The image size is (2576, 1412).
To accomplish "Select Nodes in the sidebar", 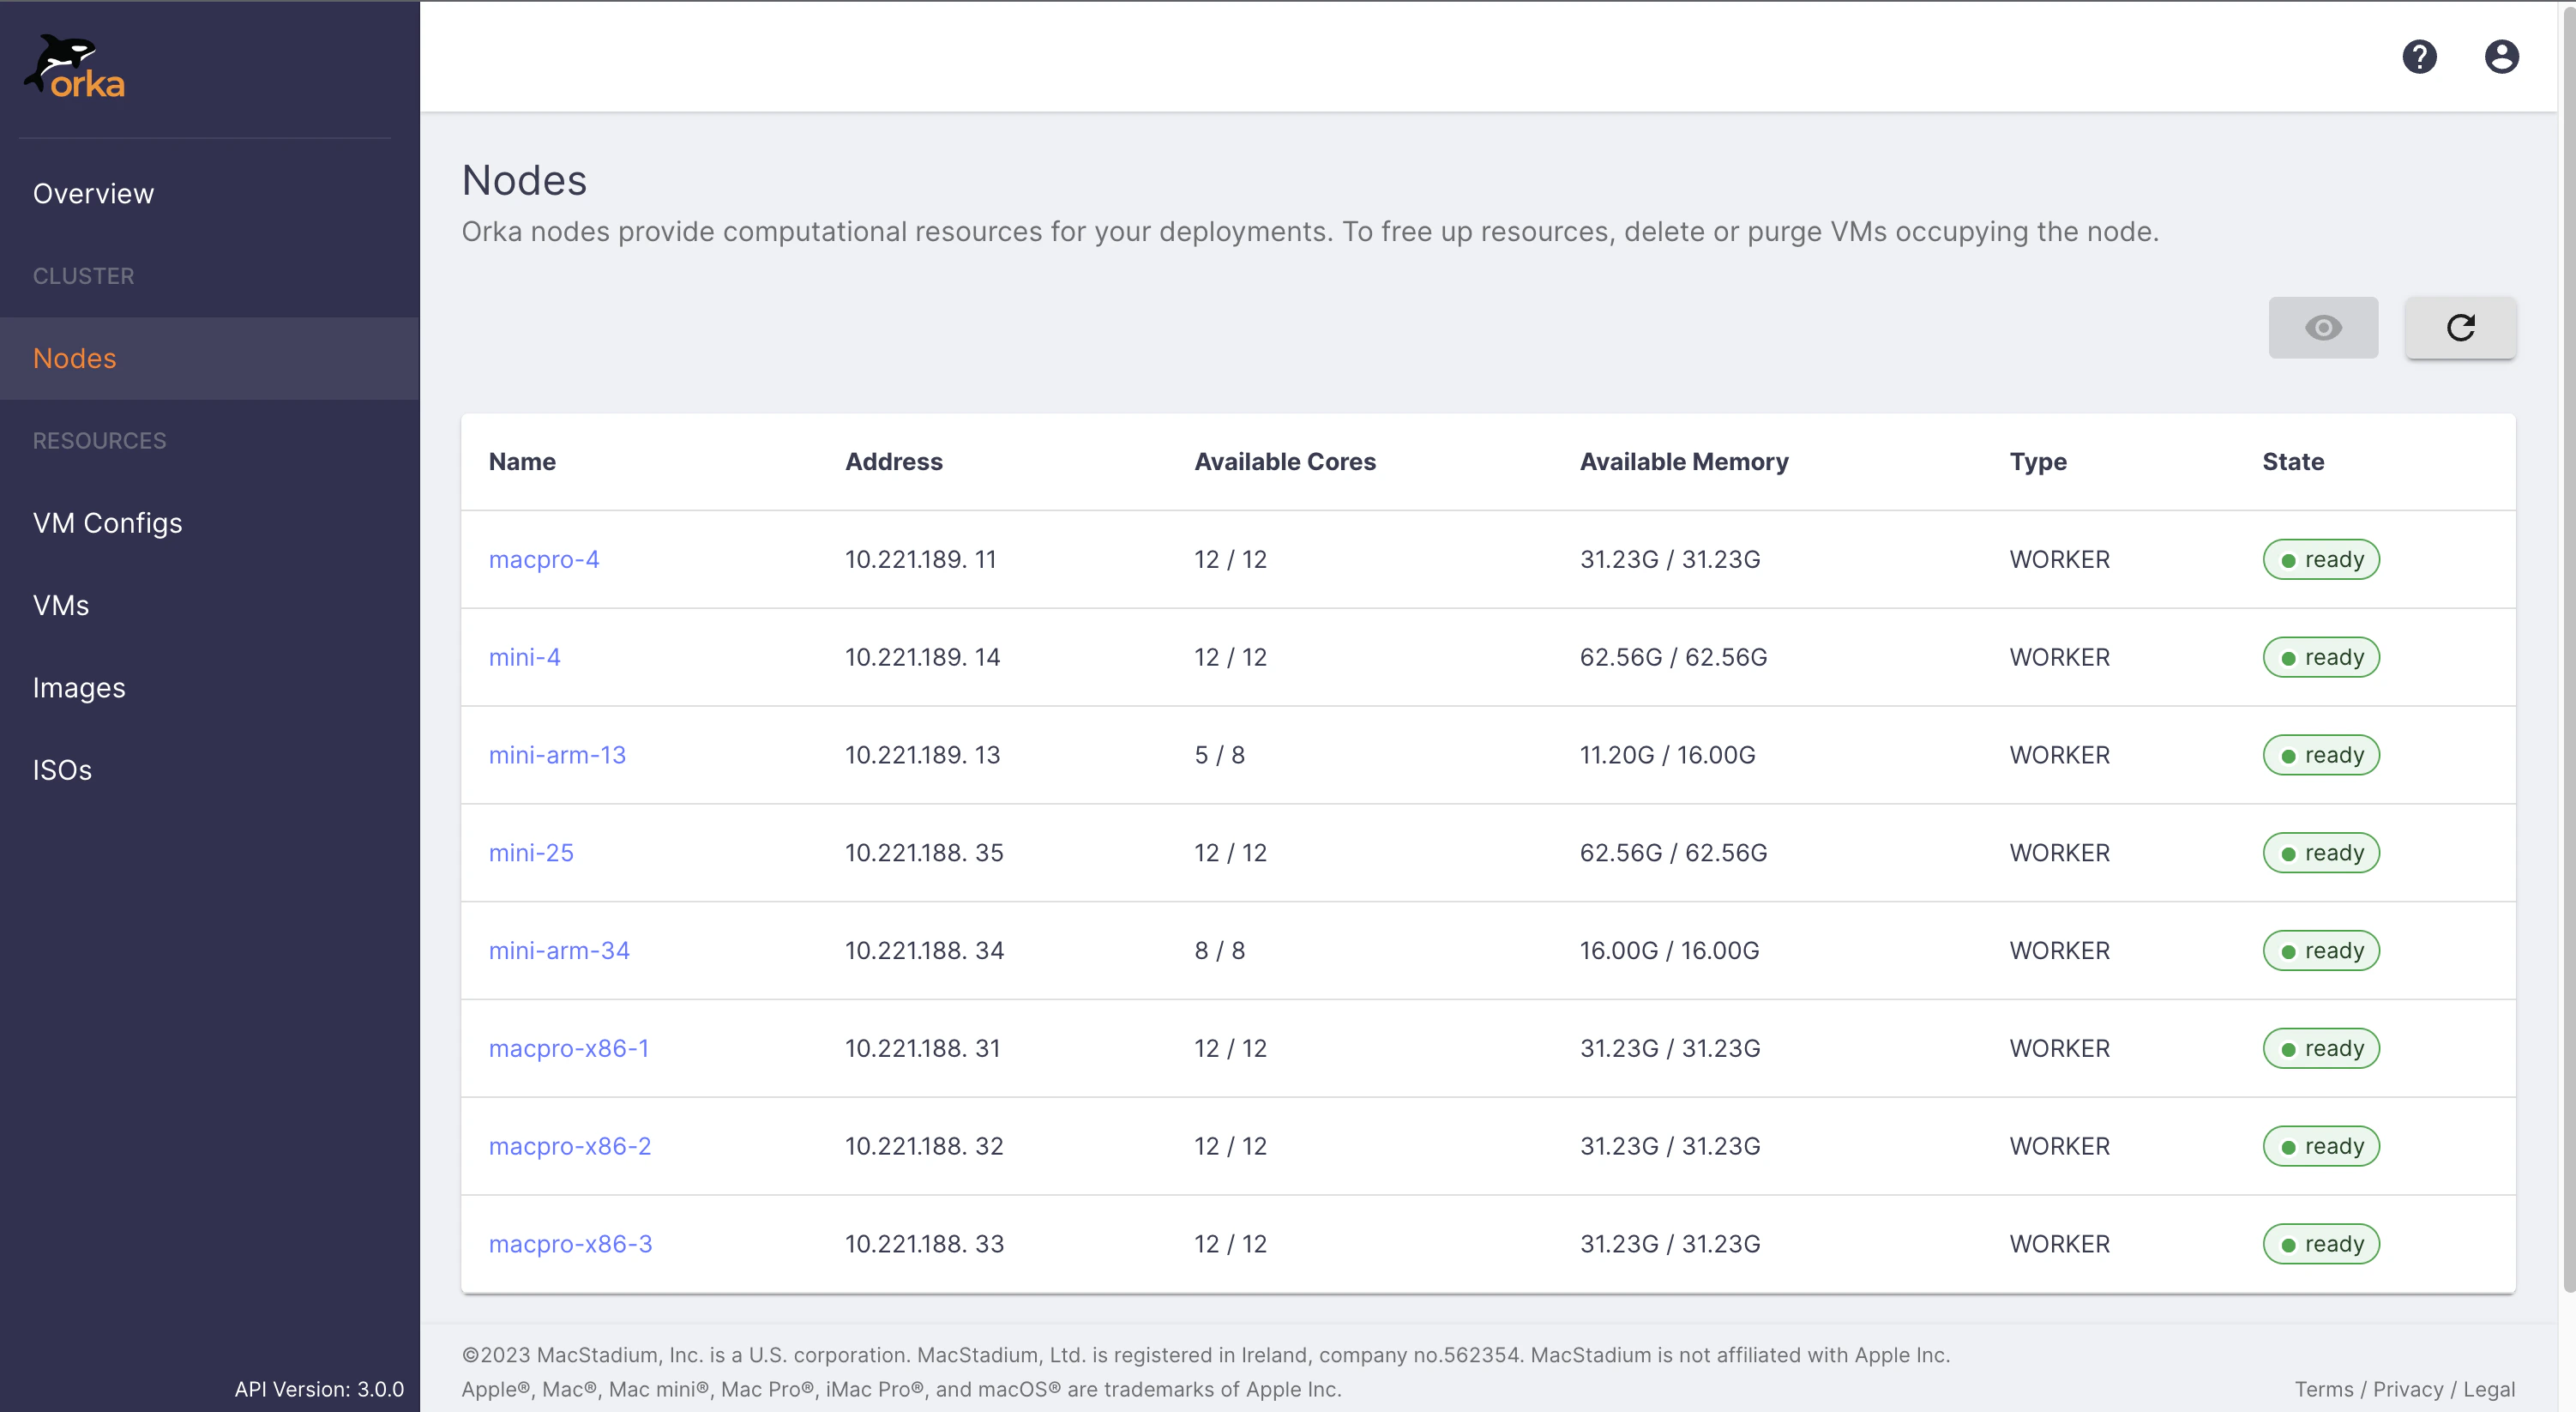I will 75,357.
